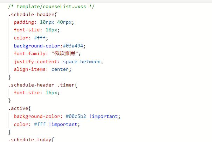The height and width of the screenshot is (142, 212).
Task: Select the .schedule-today{ selector line
Action: [x=31, y=140]
